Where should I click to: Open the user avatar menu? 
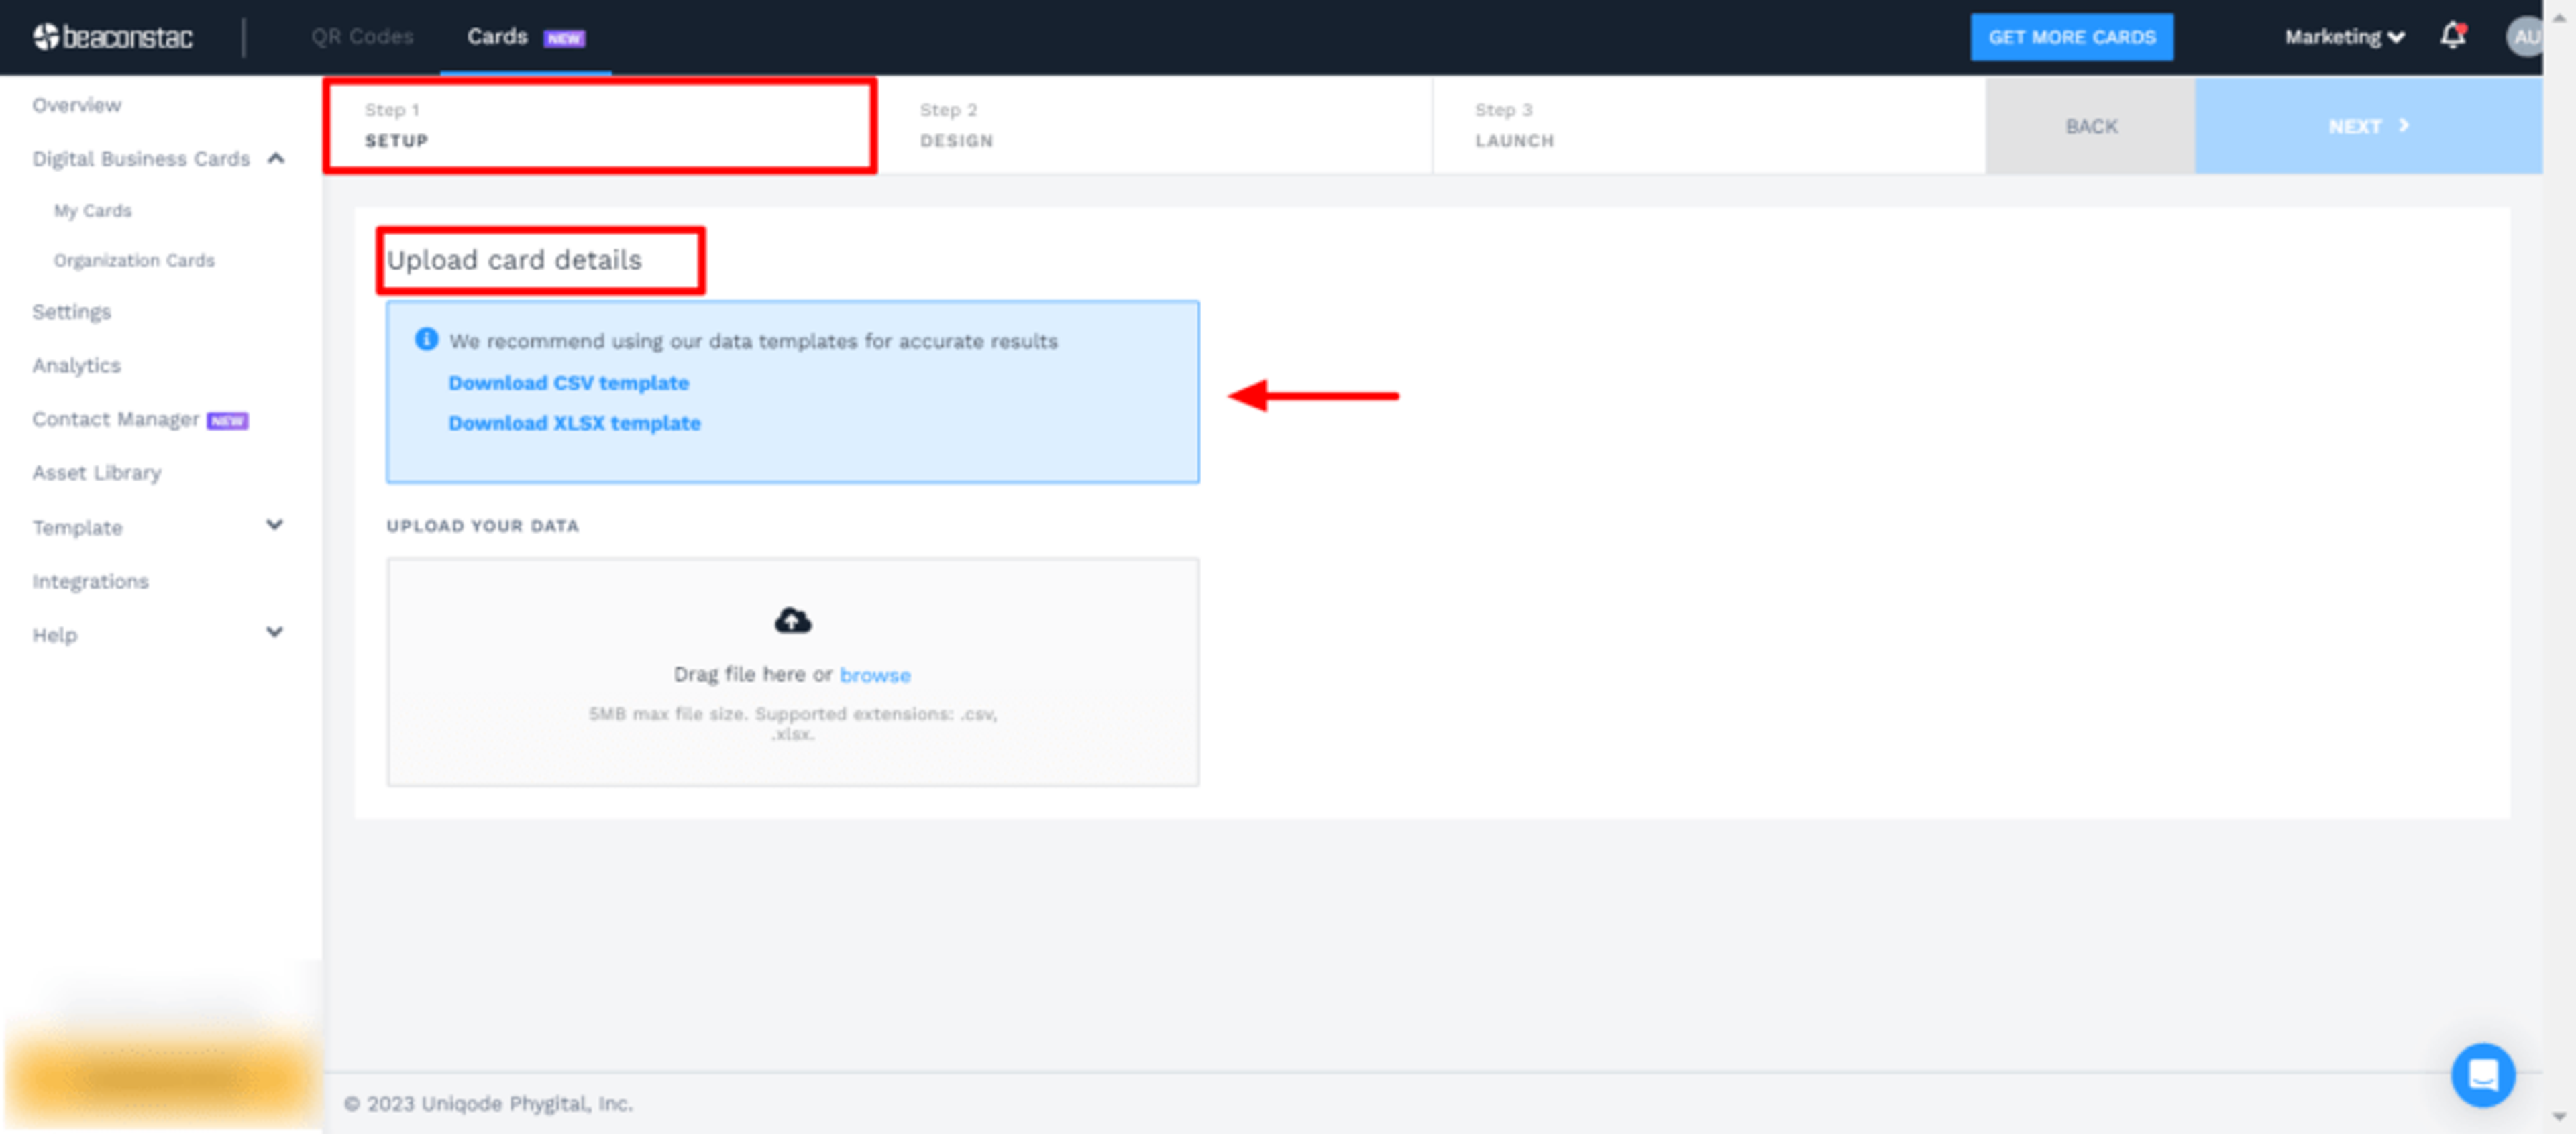tap(2524, 37)
